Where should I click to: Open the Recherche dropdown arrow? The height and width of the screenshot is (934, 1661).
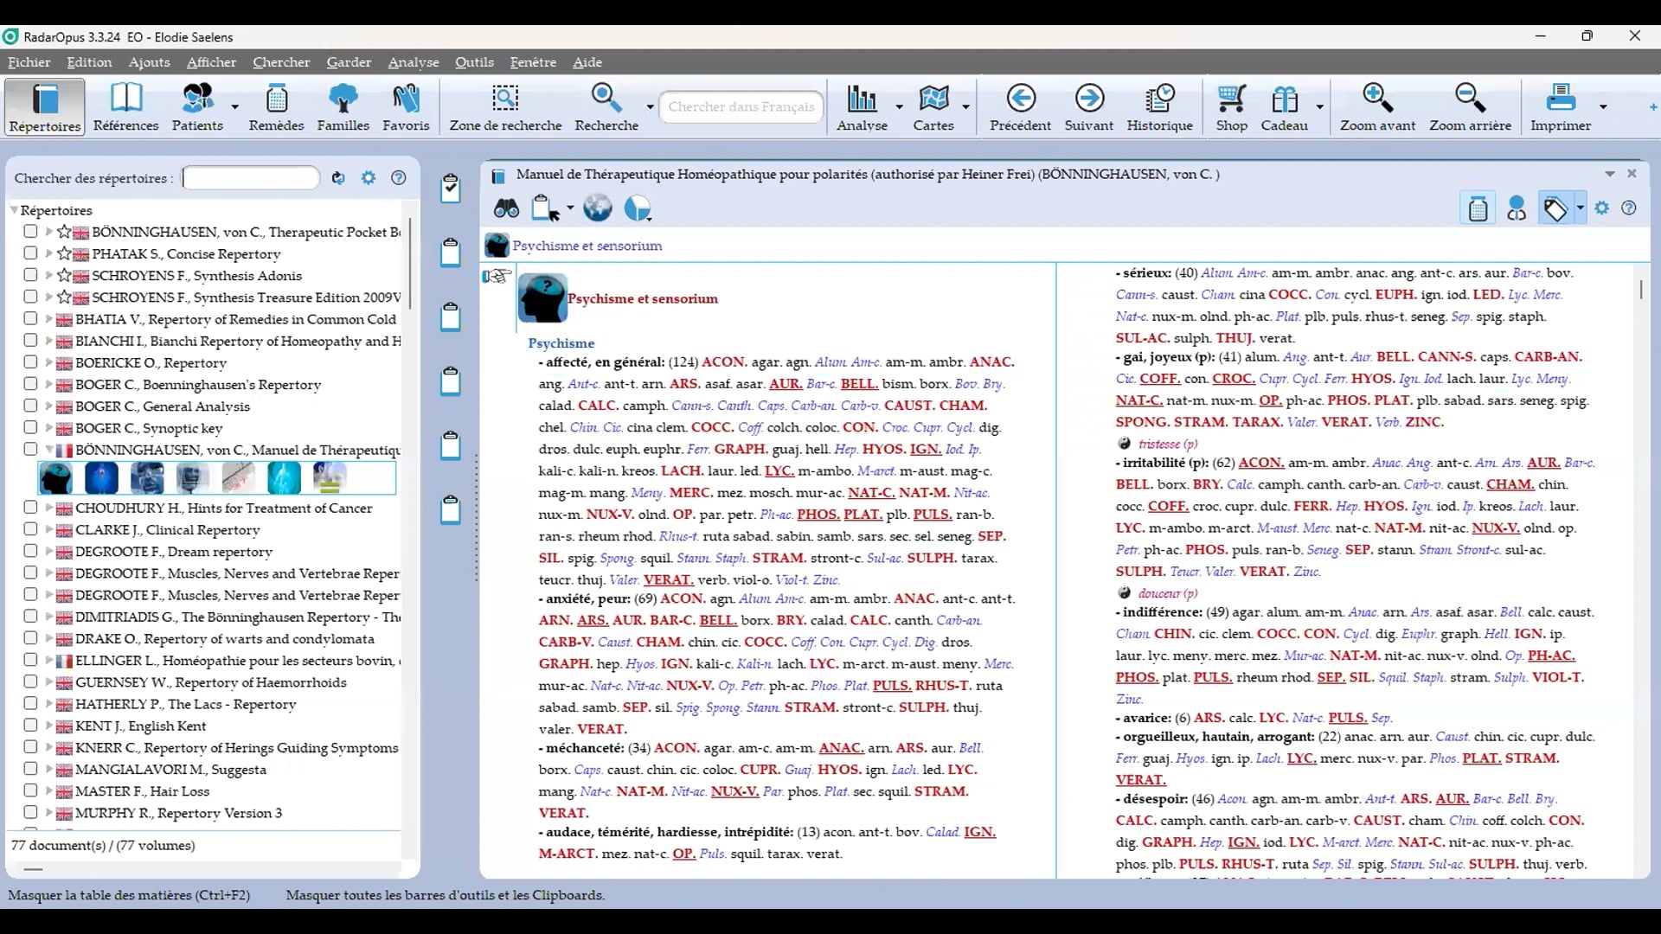click(x=650, y=106)
